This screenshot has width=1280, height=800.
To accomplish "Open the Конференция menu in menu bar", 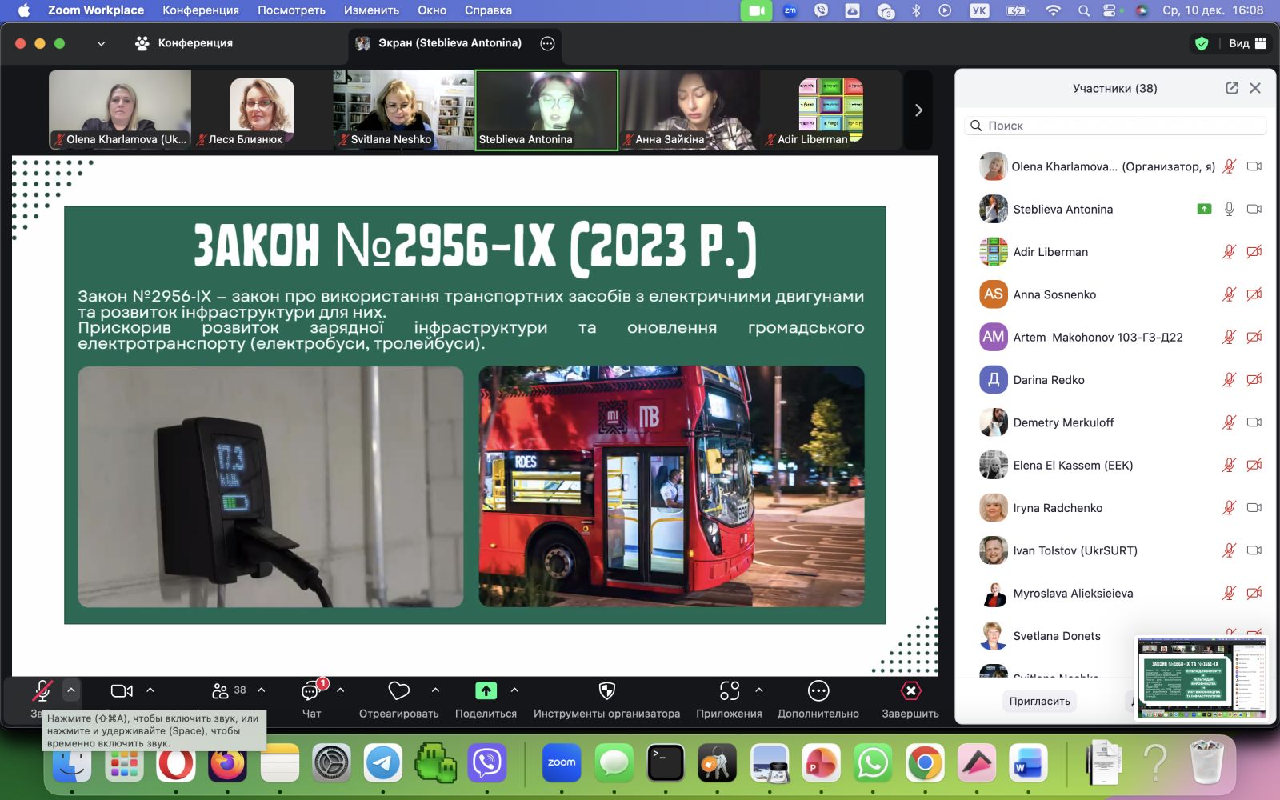I will pos(200,10).
